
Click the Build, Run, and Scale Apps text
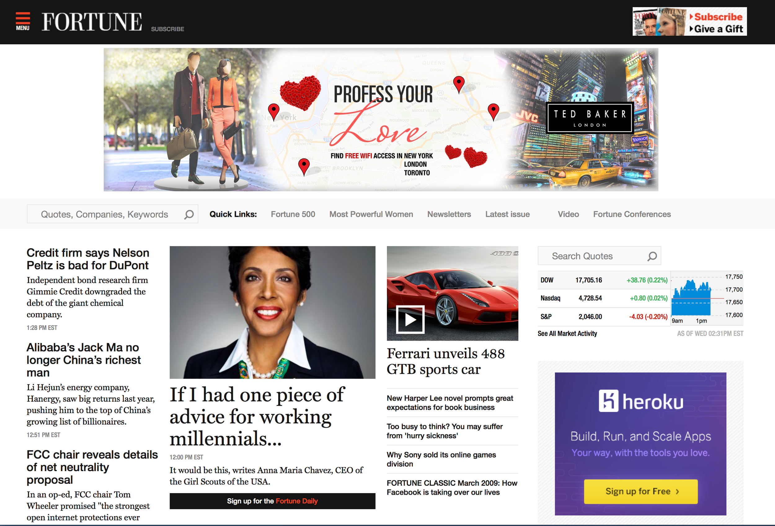pos(640,436)
